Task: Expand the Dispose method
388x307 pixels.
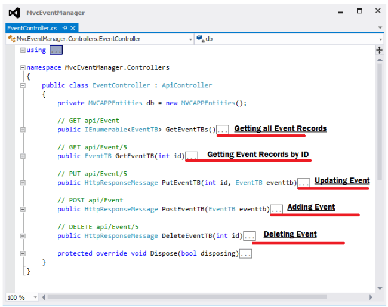Action: pyautogui.click(x=23, y=253)
